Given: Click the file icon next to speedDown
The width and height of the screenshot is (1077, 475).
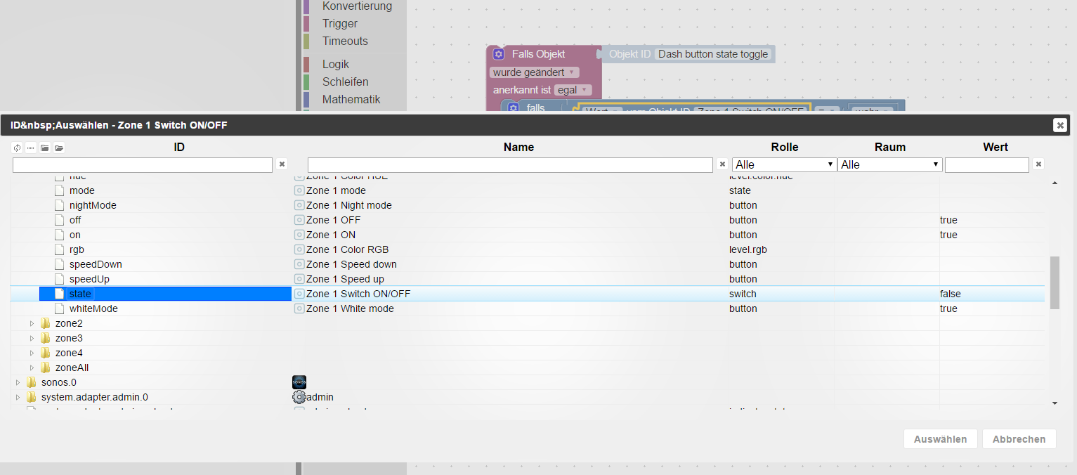Looking at the screenshot, I should 60,264.
